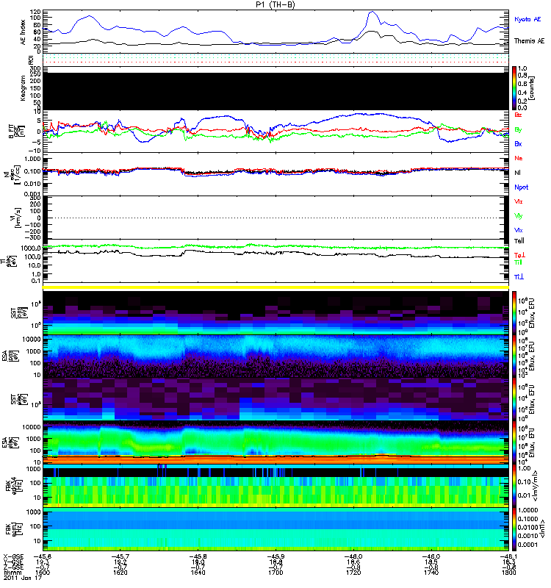Click the plot title P1 (TH-B)

[275, 4]
